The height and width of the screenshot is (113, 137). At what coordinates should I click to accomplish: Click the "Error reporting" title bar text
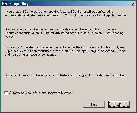(15, 4)
